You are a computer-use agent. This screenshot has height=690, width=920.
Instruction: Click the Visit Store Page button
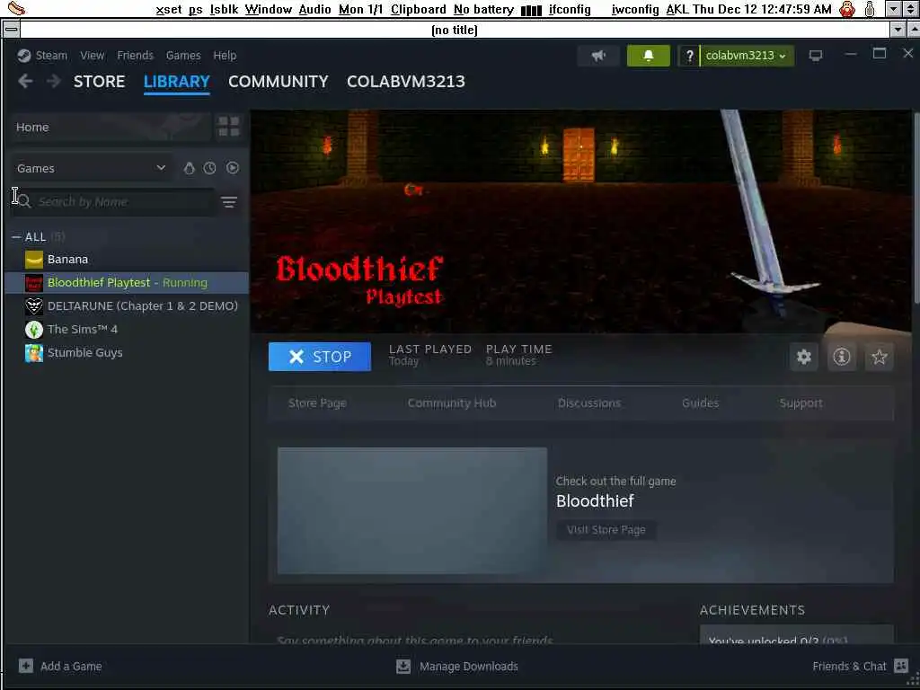click(606, 530)
